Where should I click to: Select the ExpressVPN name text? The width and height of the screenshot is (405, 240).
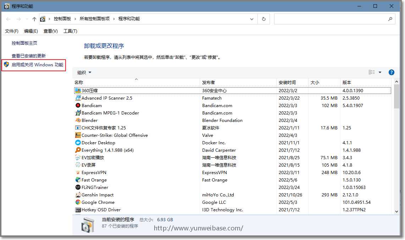coord(94,173)
